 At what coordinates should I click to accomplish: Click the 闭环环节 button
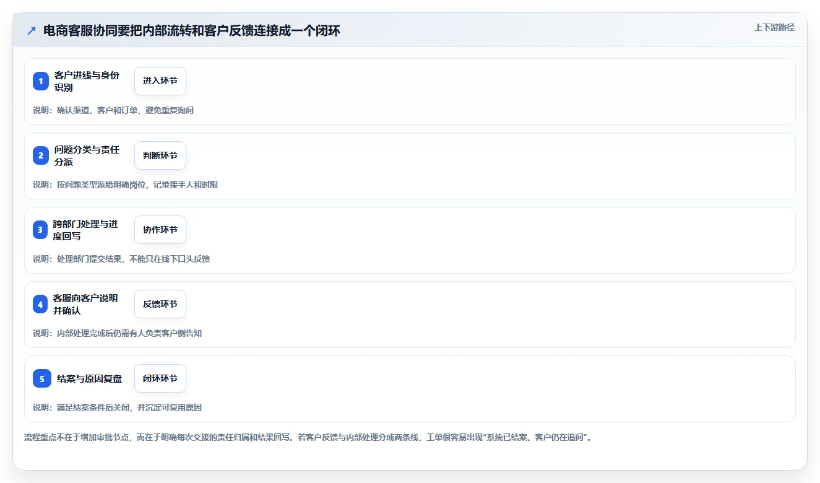pos(160,378)
